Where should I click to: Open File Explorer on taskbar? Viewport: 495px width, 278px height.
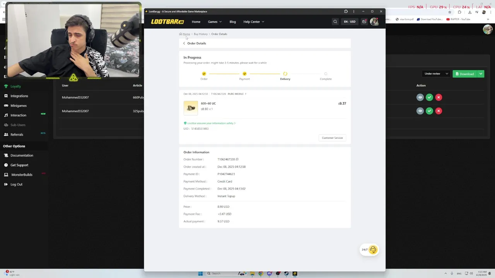(x=252, y=273)
